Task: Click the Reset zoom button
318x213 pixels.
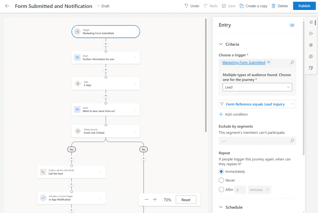Action: click(x=186, y=200)
